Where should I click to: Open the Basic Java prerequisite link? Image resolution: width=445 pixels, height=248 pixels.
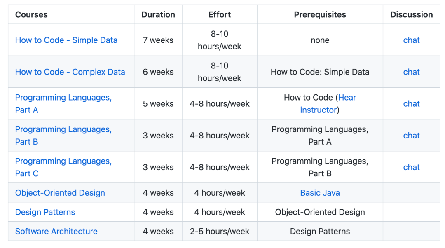point(320,193)
